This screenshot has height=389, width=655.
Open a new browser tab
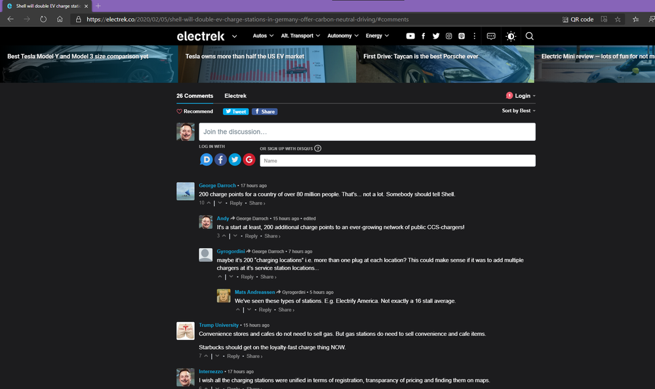click(x=98, y=6)
